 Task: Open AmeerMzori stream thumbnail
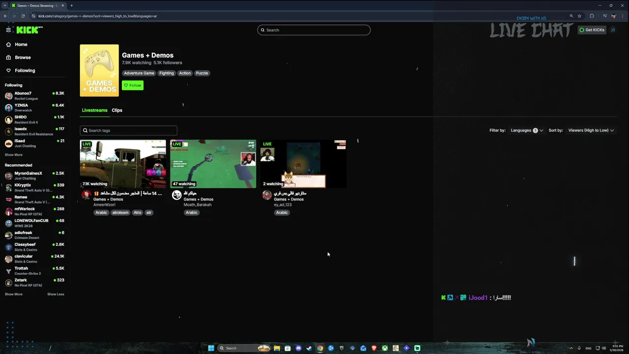[x=123, y=164]
